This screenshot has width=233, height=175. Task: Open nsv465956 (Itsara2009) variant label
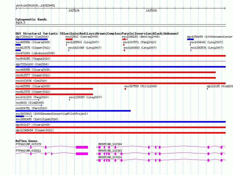33,42
